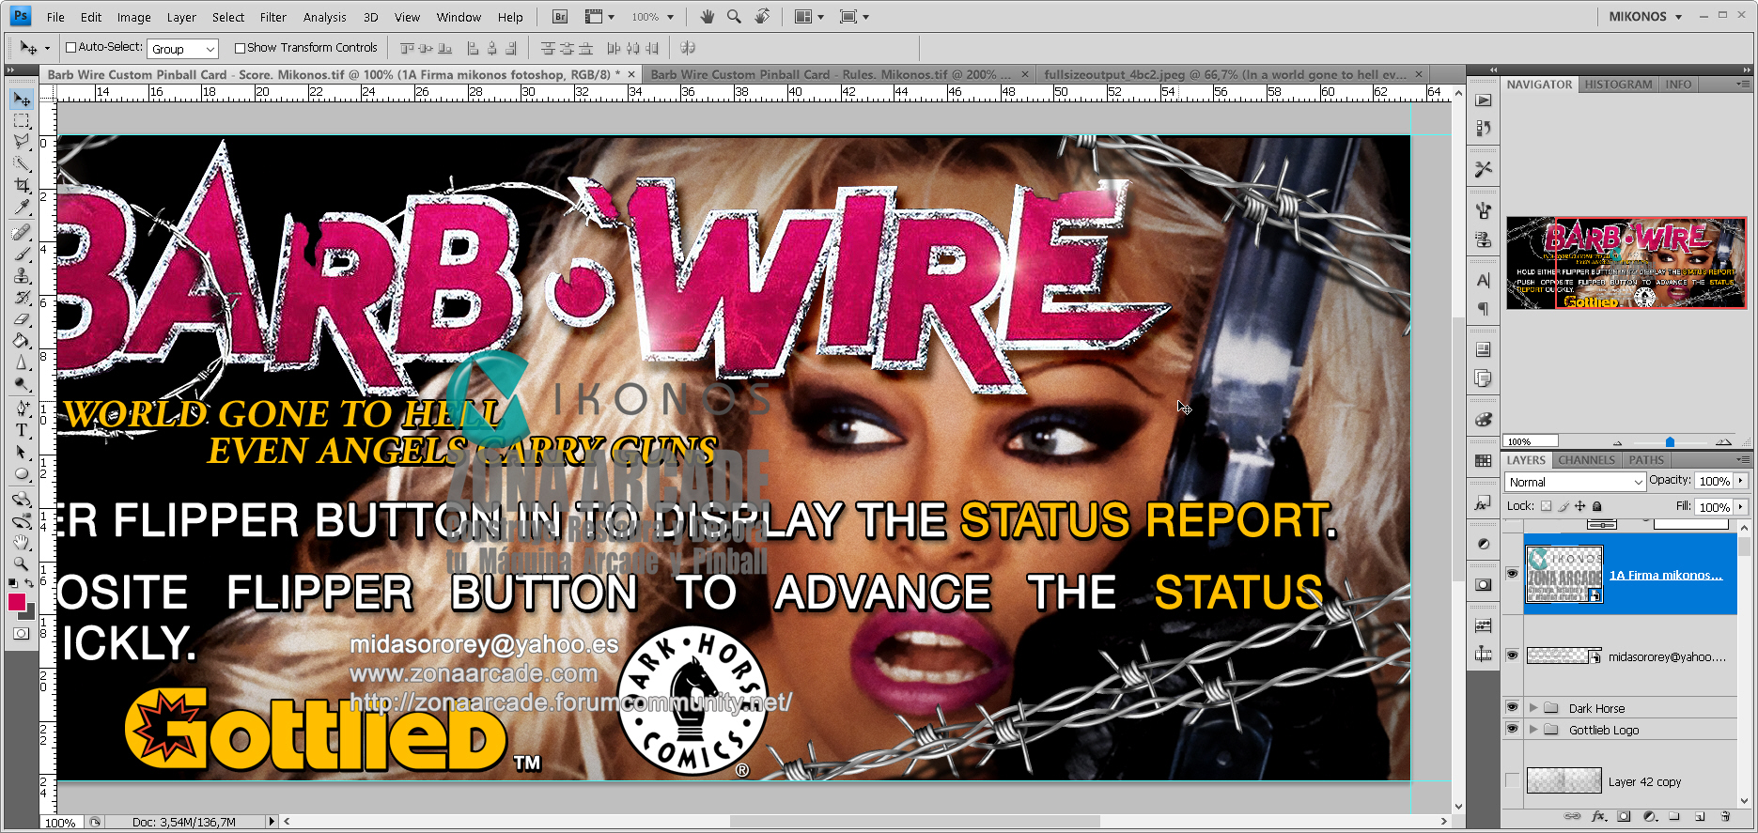Switch to Barb Wire Rules document tab
This screenshot has height=833, width=1758.
pyautogui.click(x=832, y=74)
